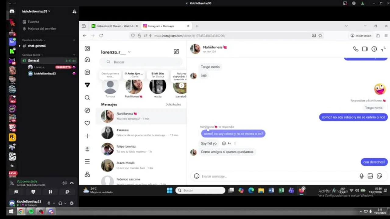This screenshot has height=219, width=390.
Task: Collapse Canales de texto category
Action: (x=34, y=40)
